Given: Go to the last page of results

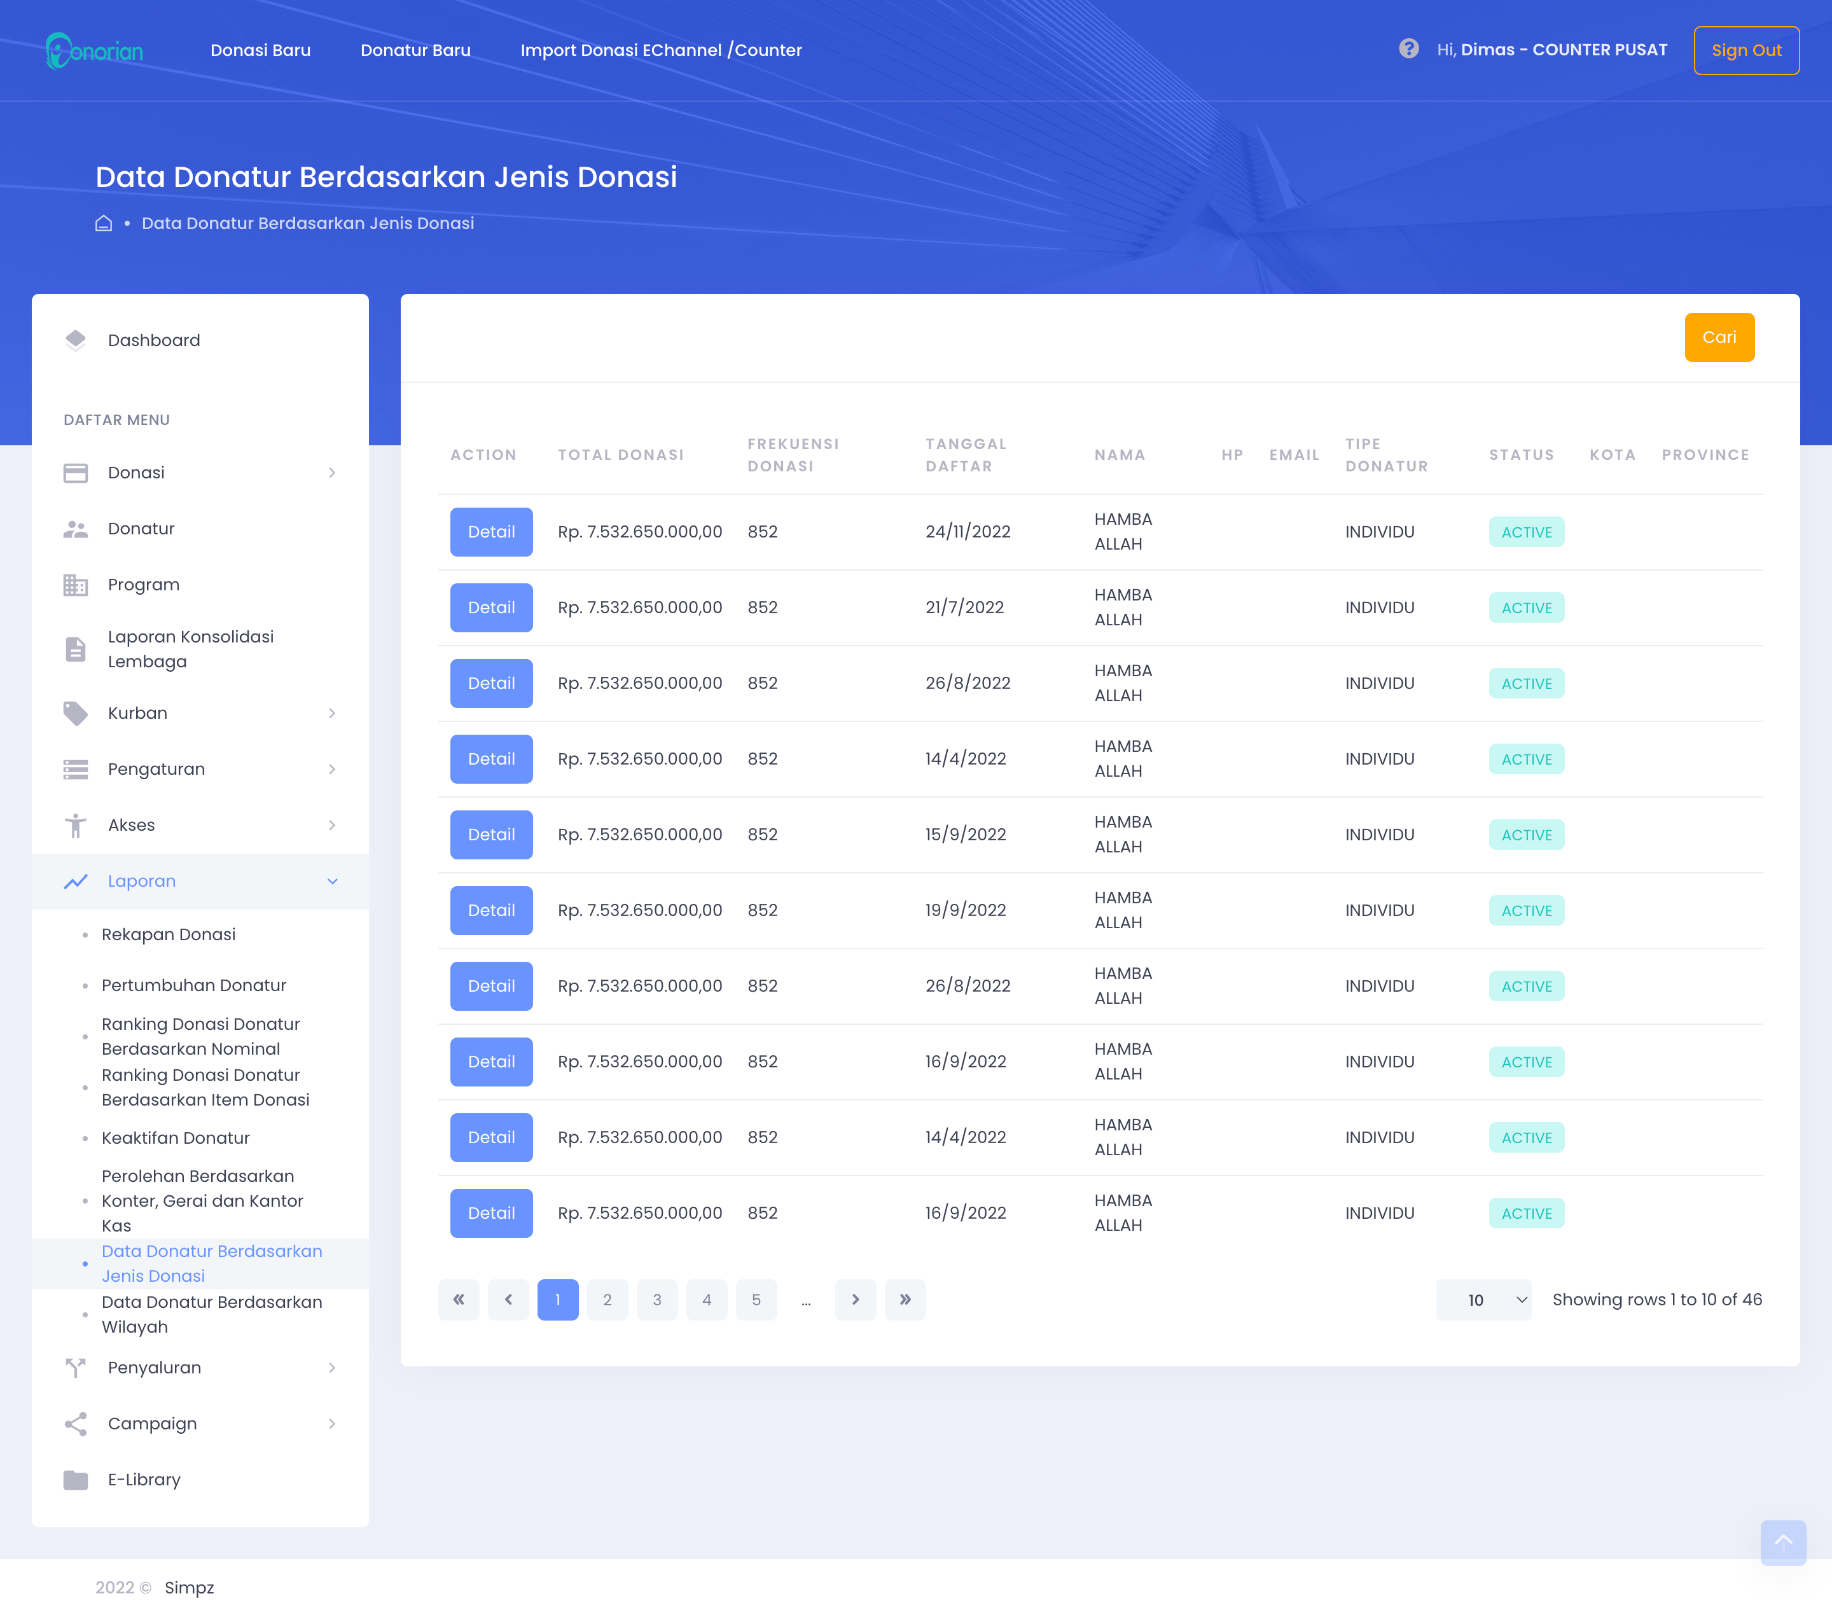Looking at the screenshot, I should pyautogui.click(x=905, y=1299).
